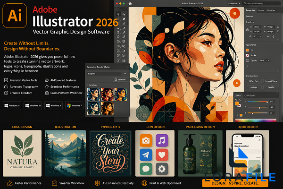Click the Arrange quick action button

coord(254,87)
